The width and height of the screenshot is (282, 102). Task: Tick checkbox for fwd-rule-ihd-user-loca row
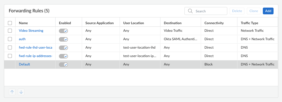(10, 47)
